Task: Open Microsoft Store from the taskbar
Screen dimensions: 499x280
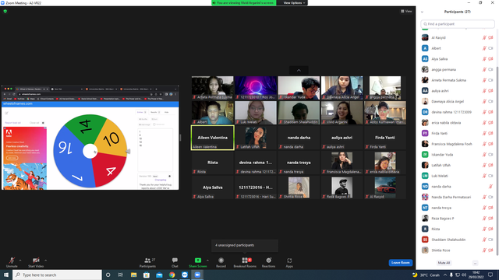Action: click(x=147, y=275)
